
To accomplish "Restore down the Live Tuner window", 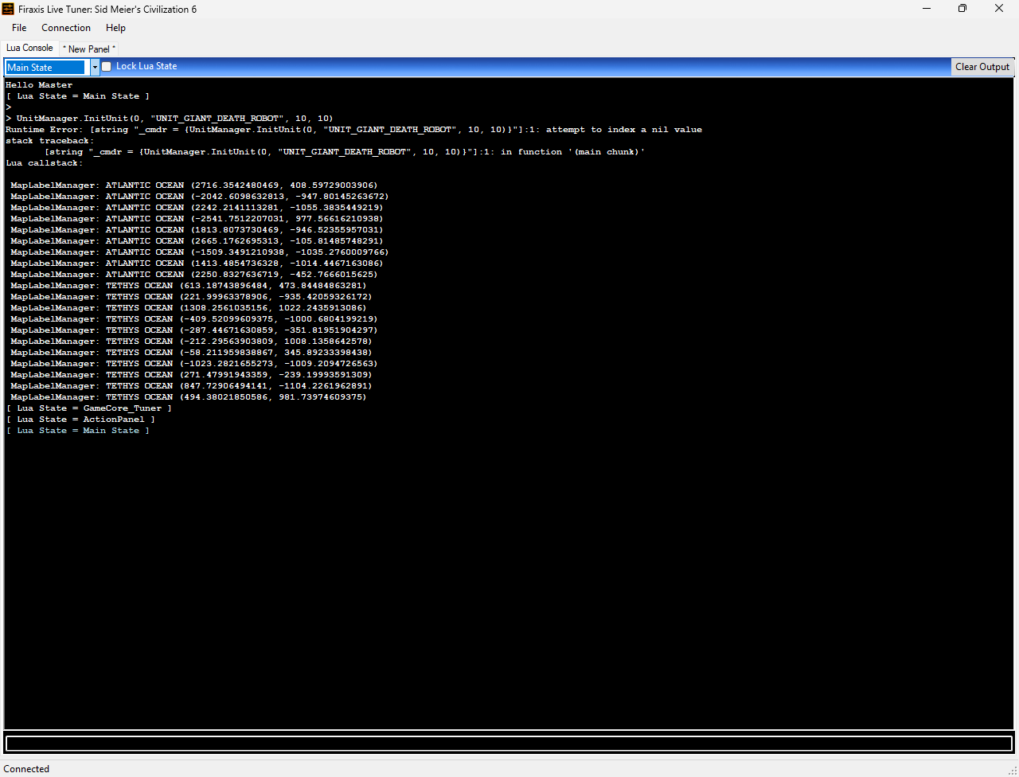I will pyautogui.click(x=962, y=9).
